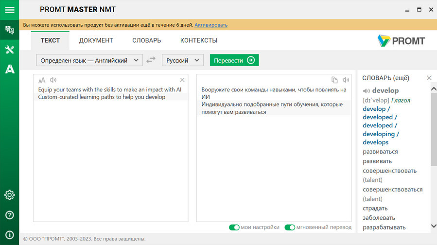
Task: Toggle the 'мгновенный перевод' switch
Action: [x=290, y=227]
